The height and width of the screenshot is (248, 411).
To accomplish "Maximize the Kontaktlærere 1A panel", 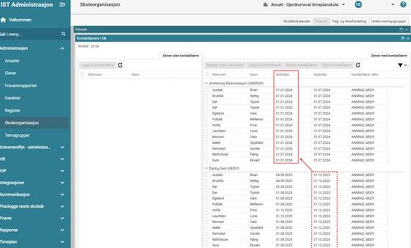I will point(401,38).
